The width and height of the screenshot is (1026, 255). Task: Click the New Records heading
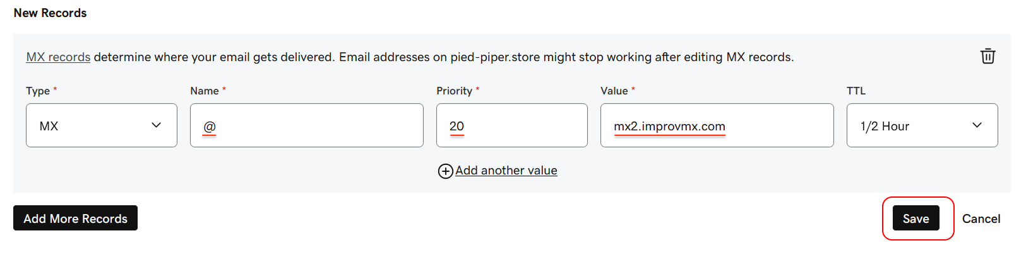tap(50, 13)
